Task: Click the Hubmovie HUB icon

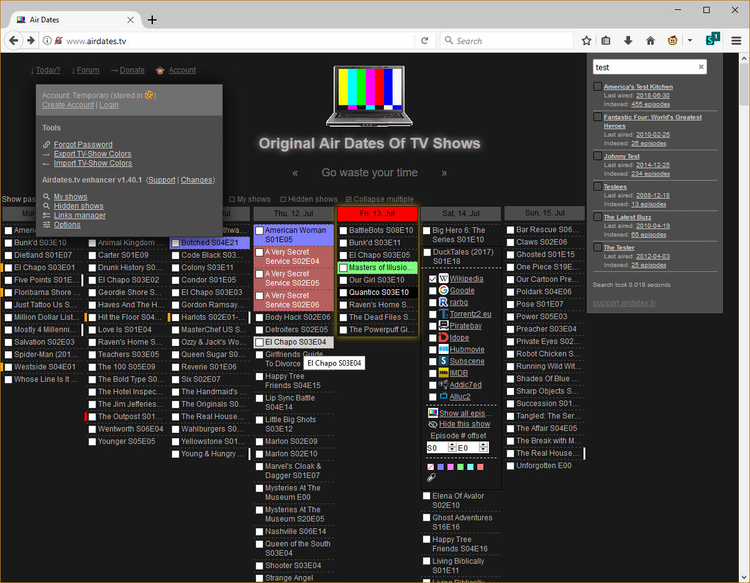Action: 444,350
